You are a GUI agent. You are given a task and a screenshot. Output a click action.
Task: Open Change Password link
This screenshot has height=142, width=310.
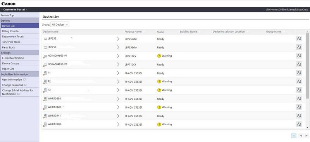click(x=12, y=85)
